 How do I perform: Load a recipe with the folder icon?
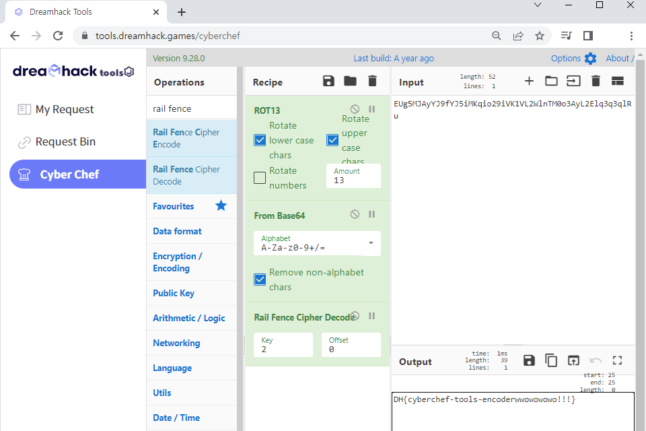click(x=350, y=81)
